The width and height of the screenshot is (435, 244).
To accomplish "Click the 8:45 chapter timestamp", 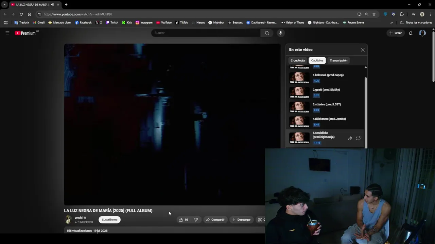I will pyautogui.click(x=316, y=125).
